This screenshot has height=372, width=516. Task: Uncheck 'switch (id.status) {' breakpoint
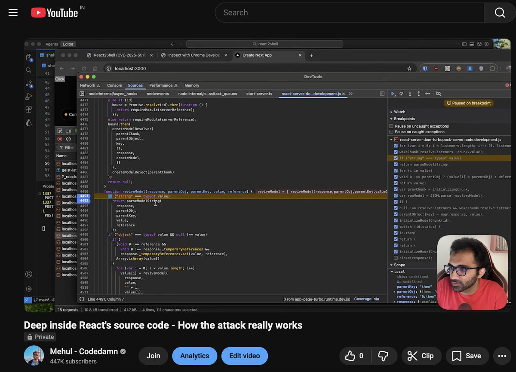click(396, 226)
